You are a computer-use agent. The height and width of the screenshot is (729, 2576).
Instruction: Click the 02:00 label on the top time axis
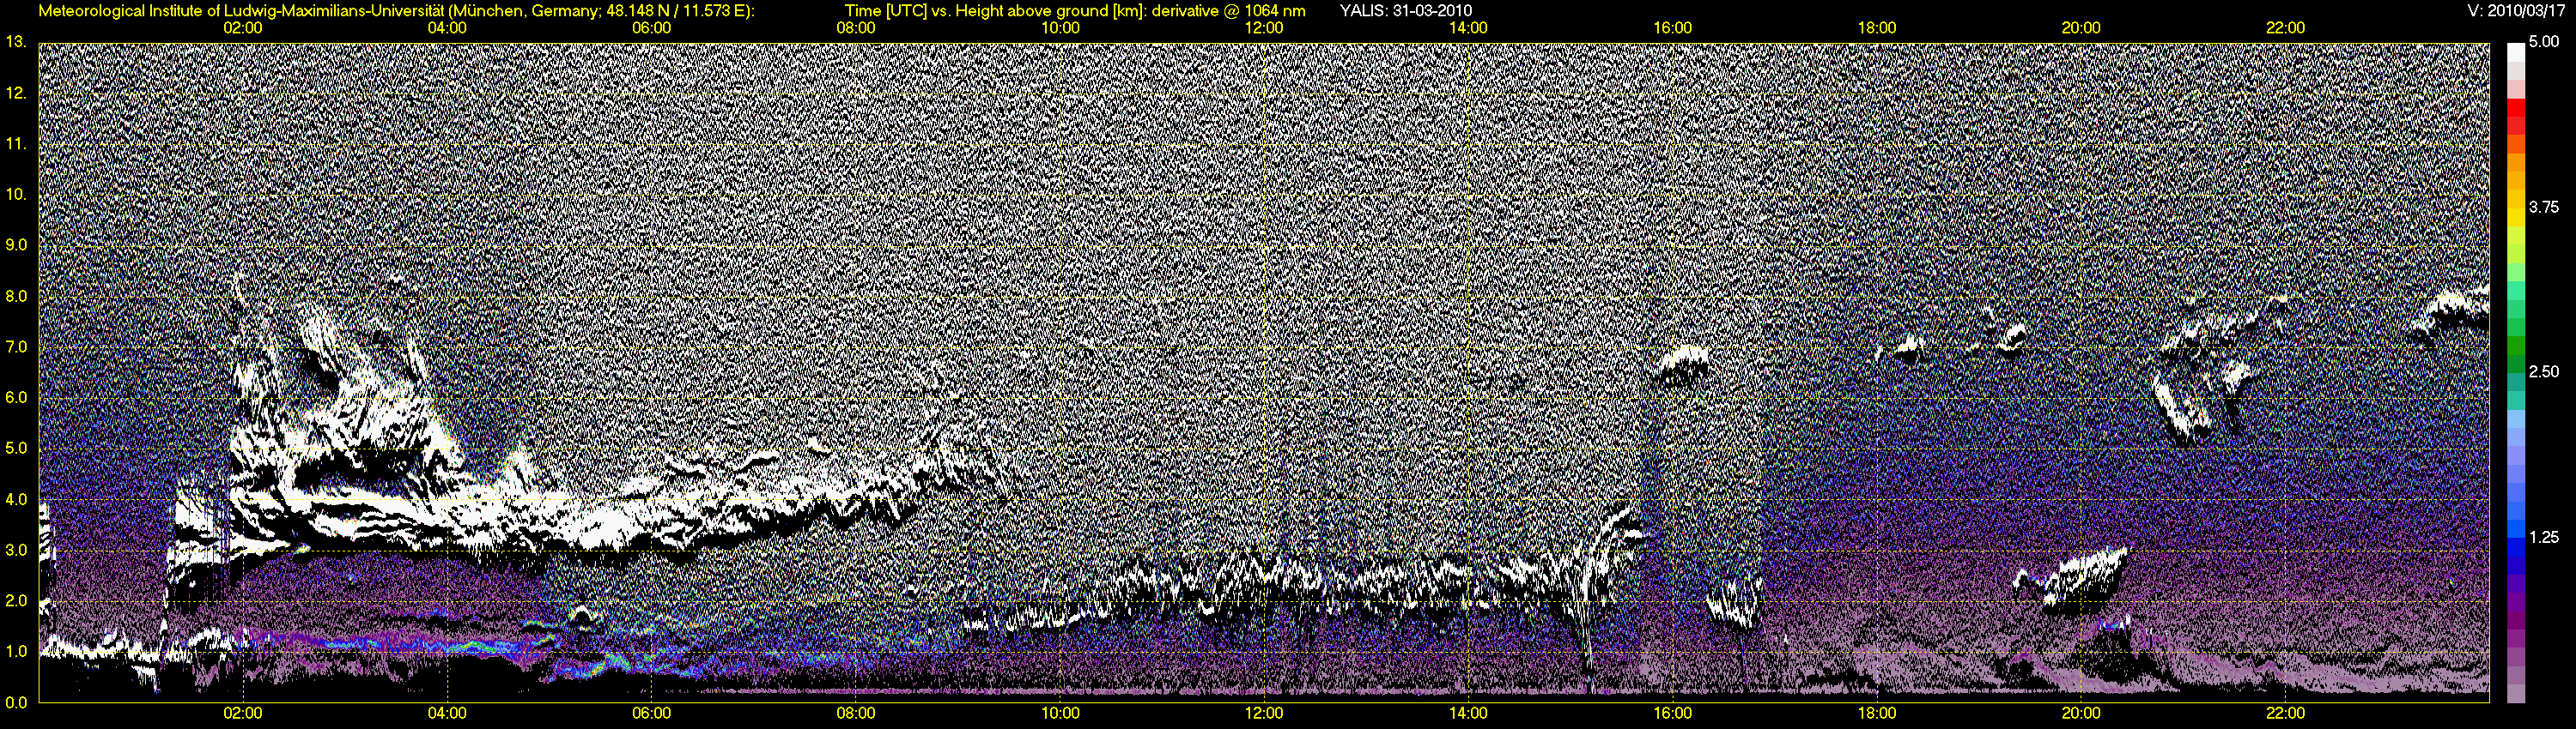coord(242,28)
